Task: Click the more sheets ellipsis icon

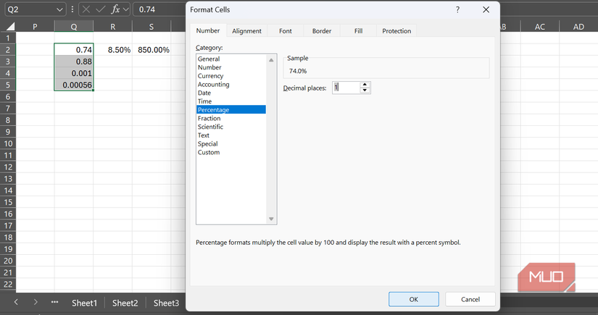Action: coord(54,302)
